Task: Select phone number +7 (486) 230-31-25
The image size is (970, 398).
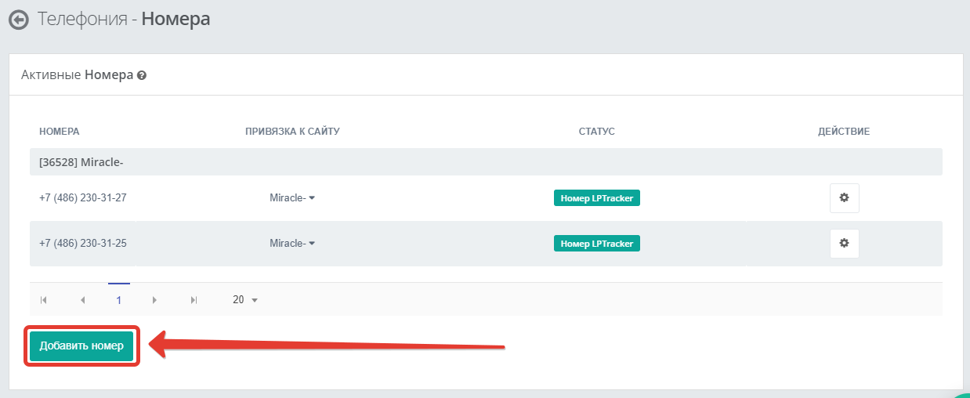Action: pyautogui.click(x=83, y=244)
